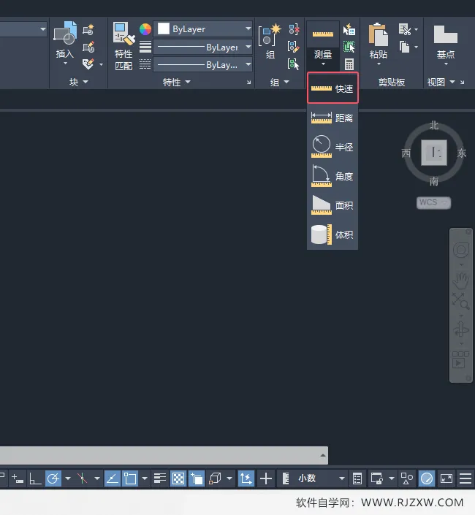Click the Edit block icon
Screen dimensions: 475x515
[x=88, y=47]
